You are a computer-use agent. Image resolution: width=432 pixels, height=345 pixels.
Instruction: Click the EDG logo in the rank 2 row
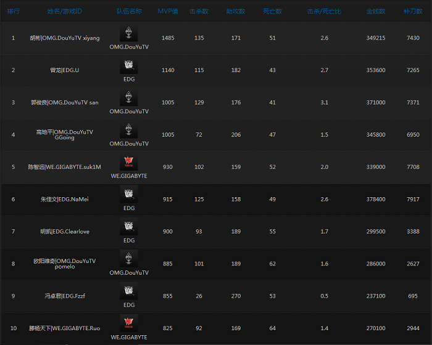tap(128, 67)
